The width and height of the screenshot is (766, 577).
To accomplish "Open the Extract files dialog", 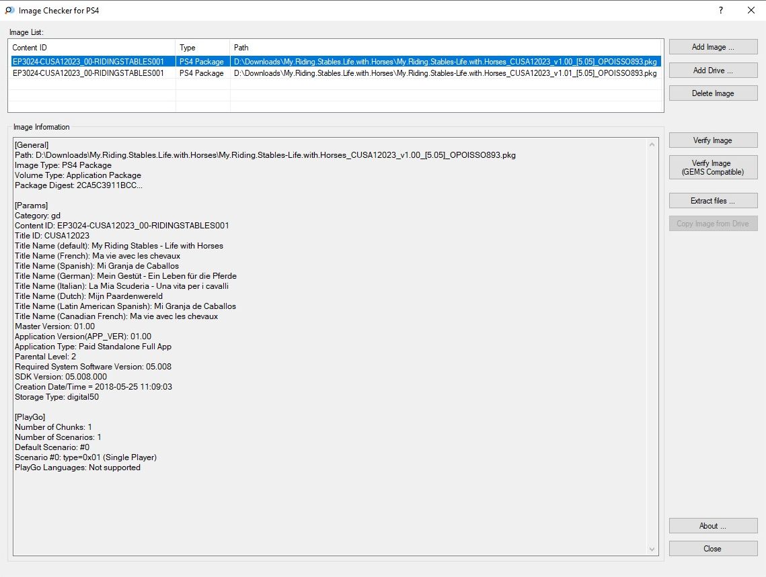I will click(x=713, y=200).
